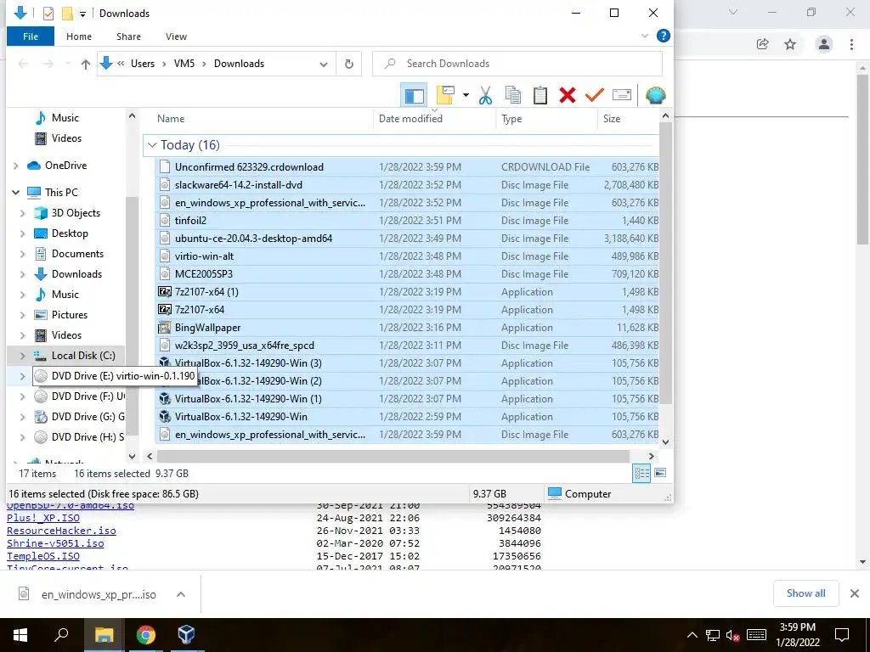The width and height of the screenshot is (870, 652).
Task: Select Unconfirmed 623329.crdownload file
Action: (x=408, y=167)
